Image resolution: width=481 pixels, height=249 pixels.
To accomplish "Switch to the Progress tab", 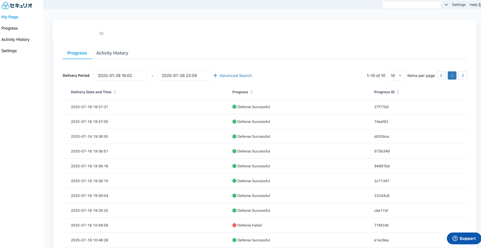I will [x=77, y=53].
